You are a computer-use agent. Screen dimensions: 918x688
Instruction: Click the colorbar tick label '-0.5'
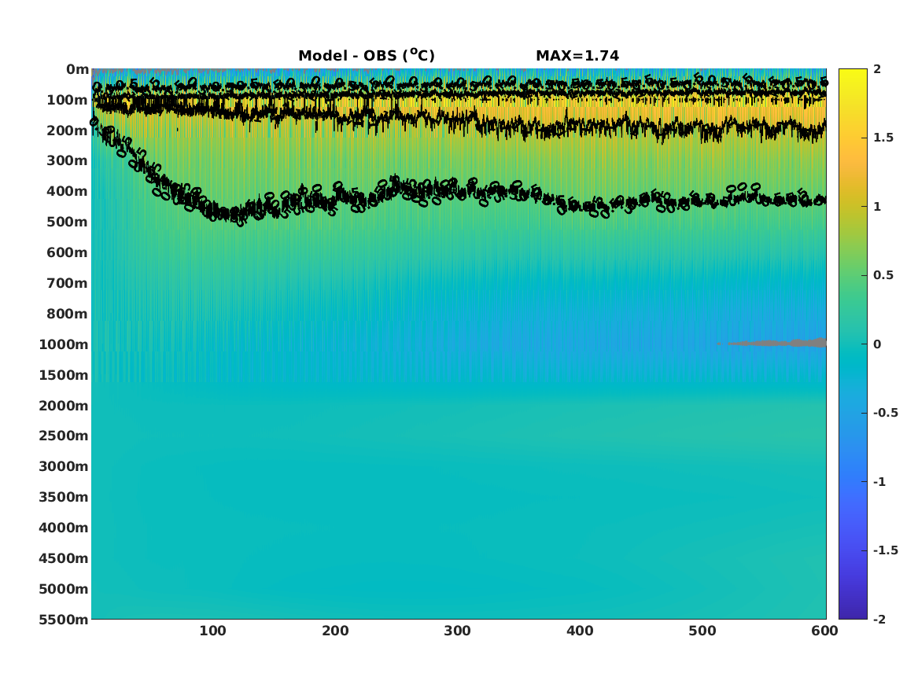[x=885, y=413]
